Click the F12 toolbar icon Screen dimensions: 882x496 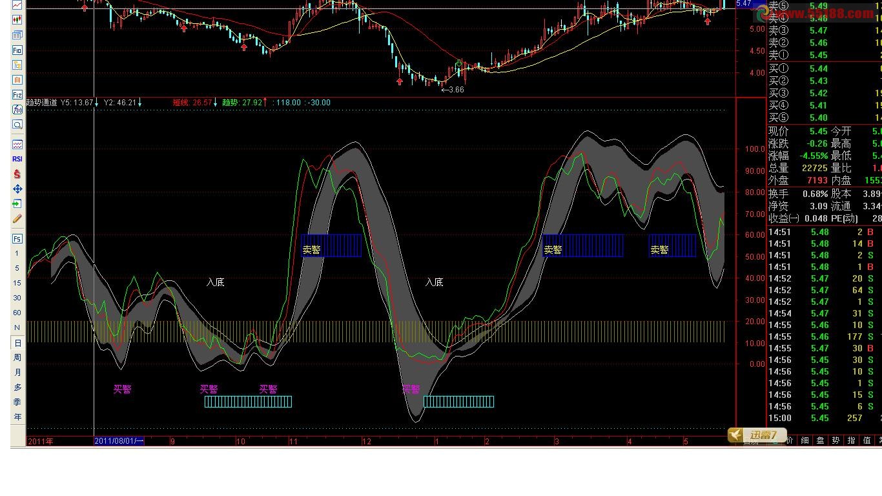17,94
